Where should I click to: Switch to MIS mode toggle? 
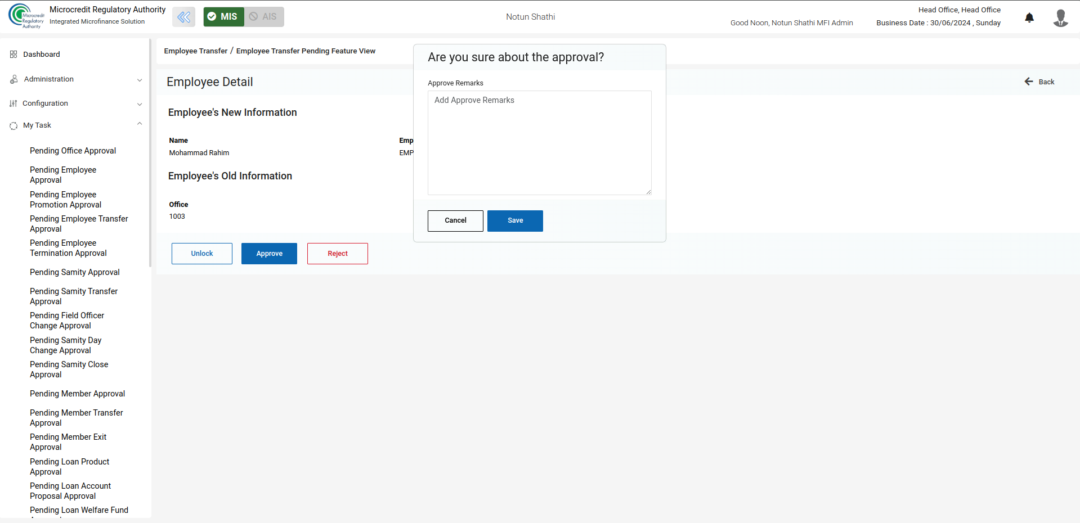pyautogui.click(x=224, y=17)
